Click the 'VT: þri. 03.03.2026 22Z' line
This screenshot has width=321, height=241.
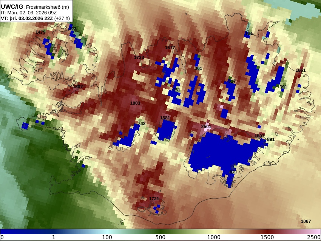[x=27, y=19]
